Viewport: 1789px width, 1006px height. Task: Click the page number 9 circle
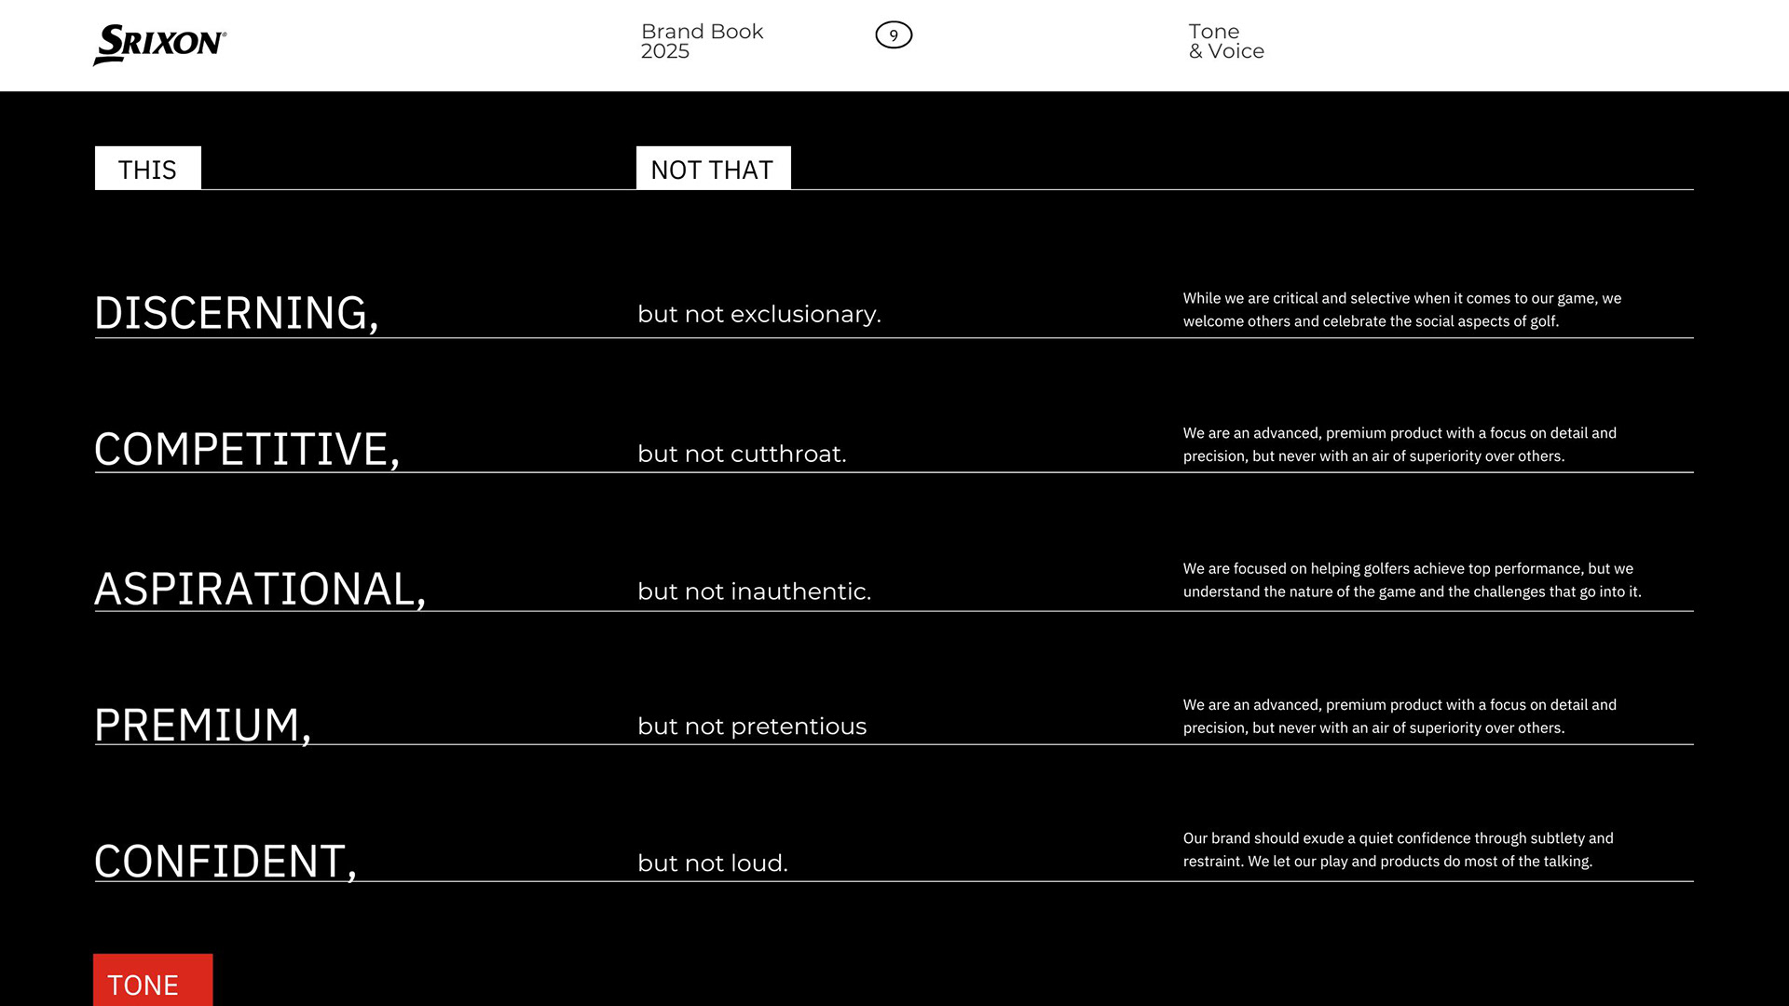[893, 35]
